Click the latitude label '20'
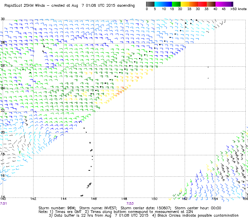Screen dimensions: 248x218 [3, 132]
